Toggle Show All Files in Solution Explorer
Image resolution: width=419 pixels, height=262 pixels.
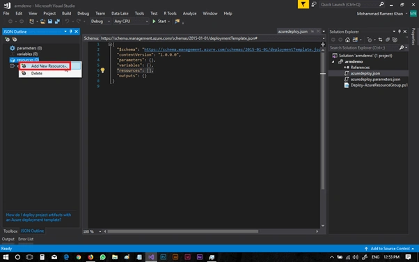coord(395,40)
